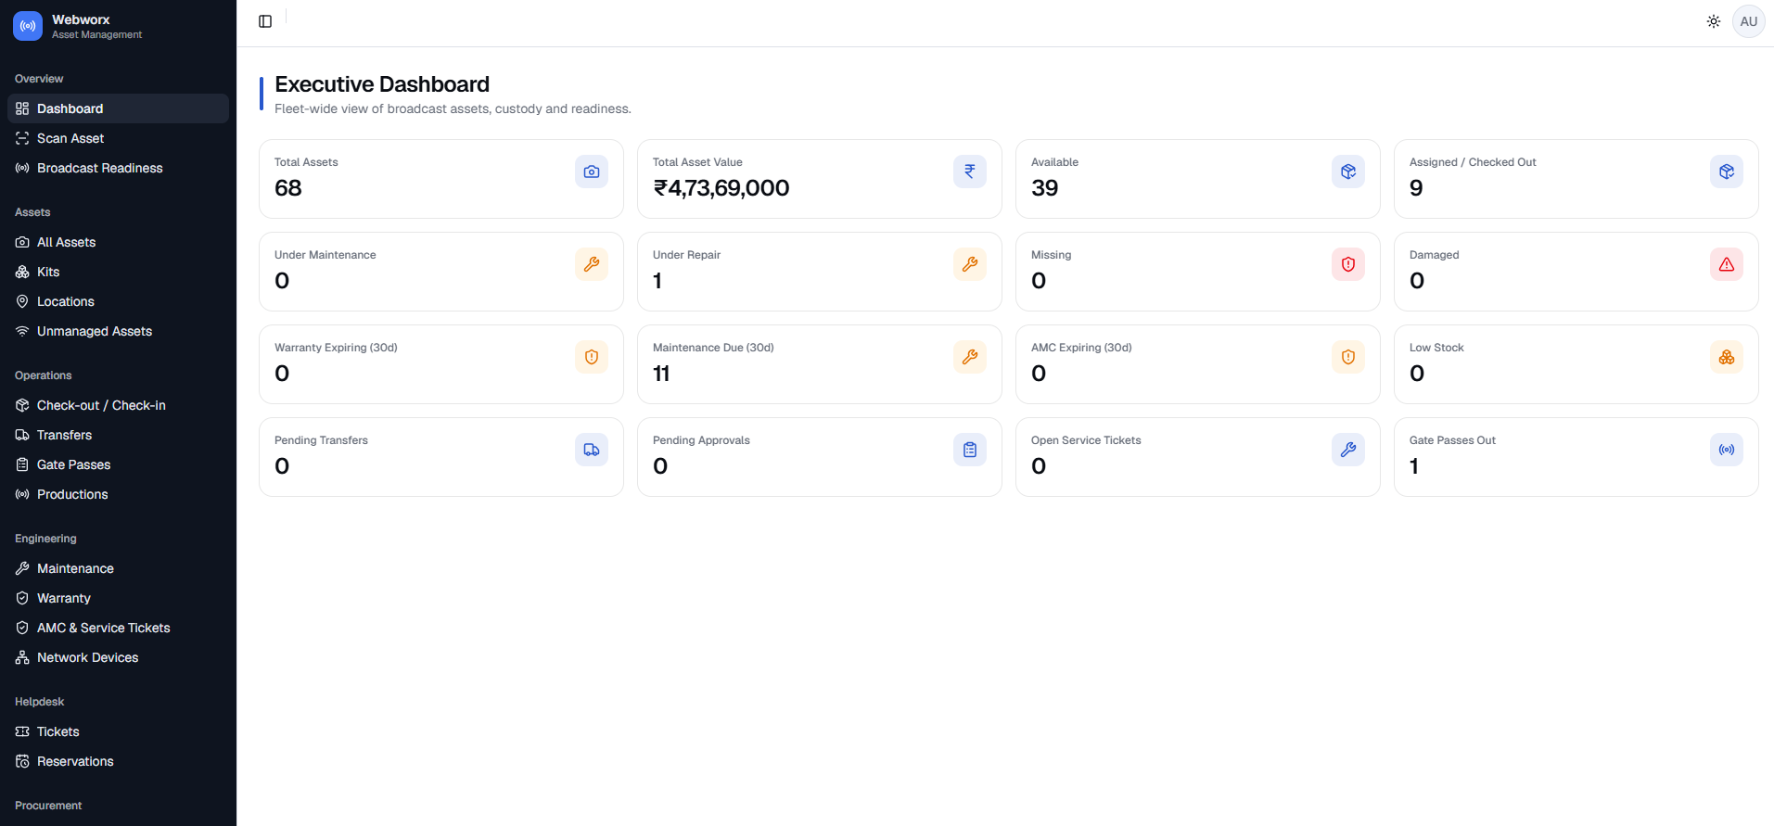
Task: Click the Gate Passes Out label
Action: click(1452, 440)
